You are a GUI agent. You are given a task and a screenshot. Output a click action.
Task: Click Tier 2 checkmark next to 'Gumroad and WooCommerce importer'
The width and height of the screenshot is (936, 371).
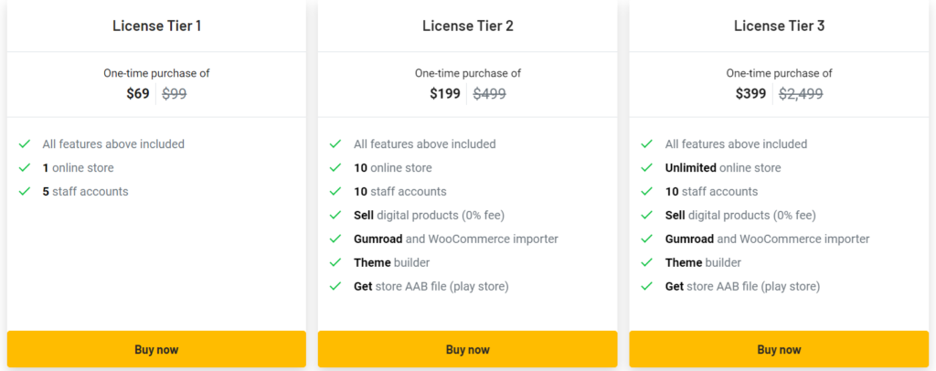[x=335, y=239]
